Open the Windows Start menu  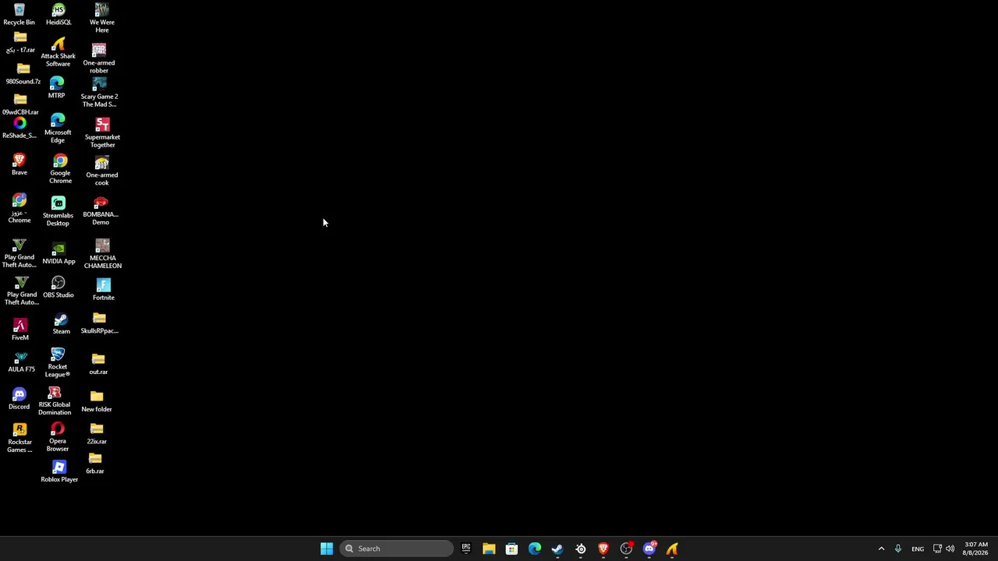point(327,549)
